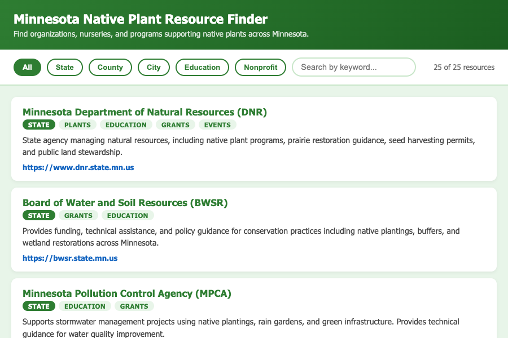This screenshot has height=338, width=508.
Task: Select the All filter pill
Action: click(x=27, y=67)
